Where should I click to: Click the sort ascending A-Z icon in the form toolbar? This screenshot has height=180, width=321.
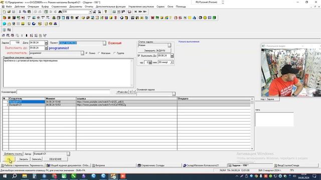click(31, 35)
